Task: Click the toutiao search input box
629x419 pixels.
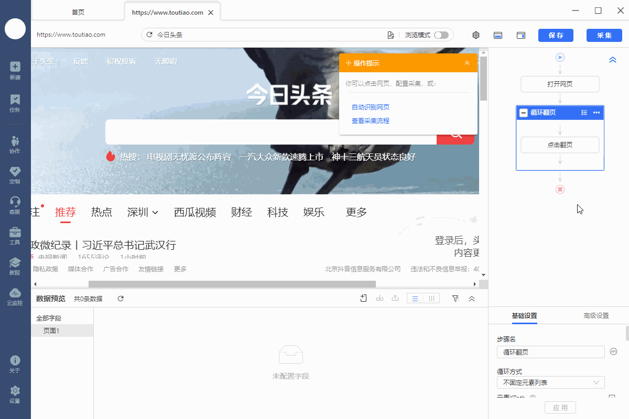Action: [x=271, y=132]
